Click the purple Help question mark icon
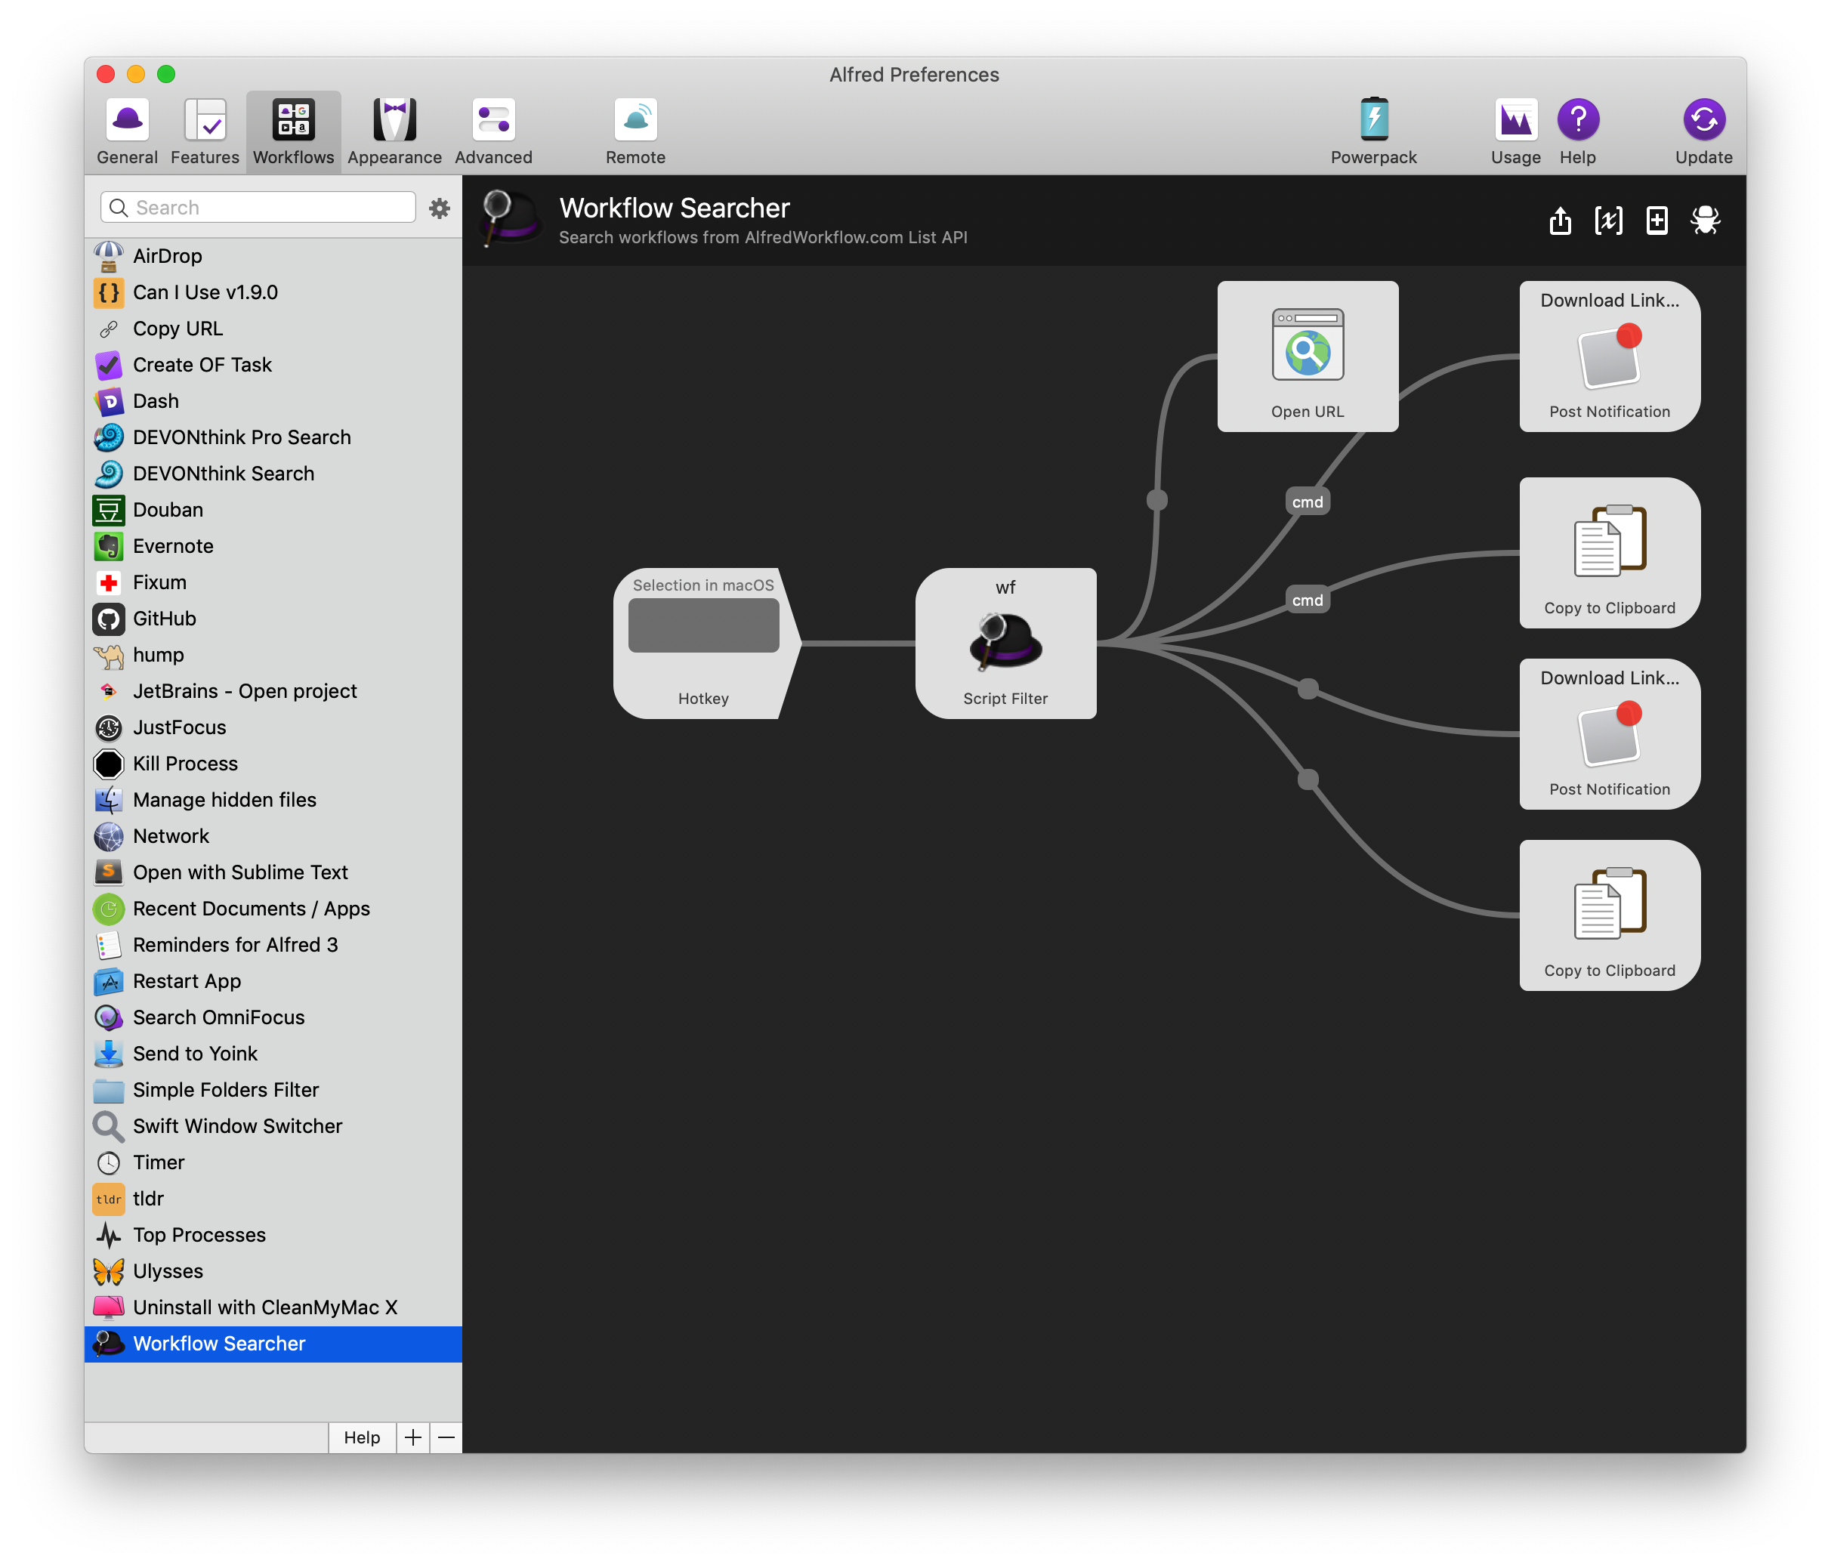Viewport: 1831px width, 1565px height. tap(1577, 119)
